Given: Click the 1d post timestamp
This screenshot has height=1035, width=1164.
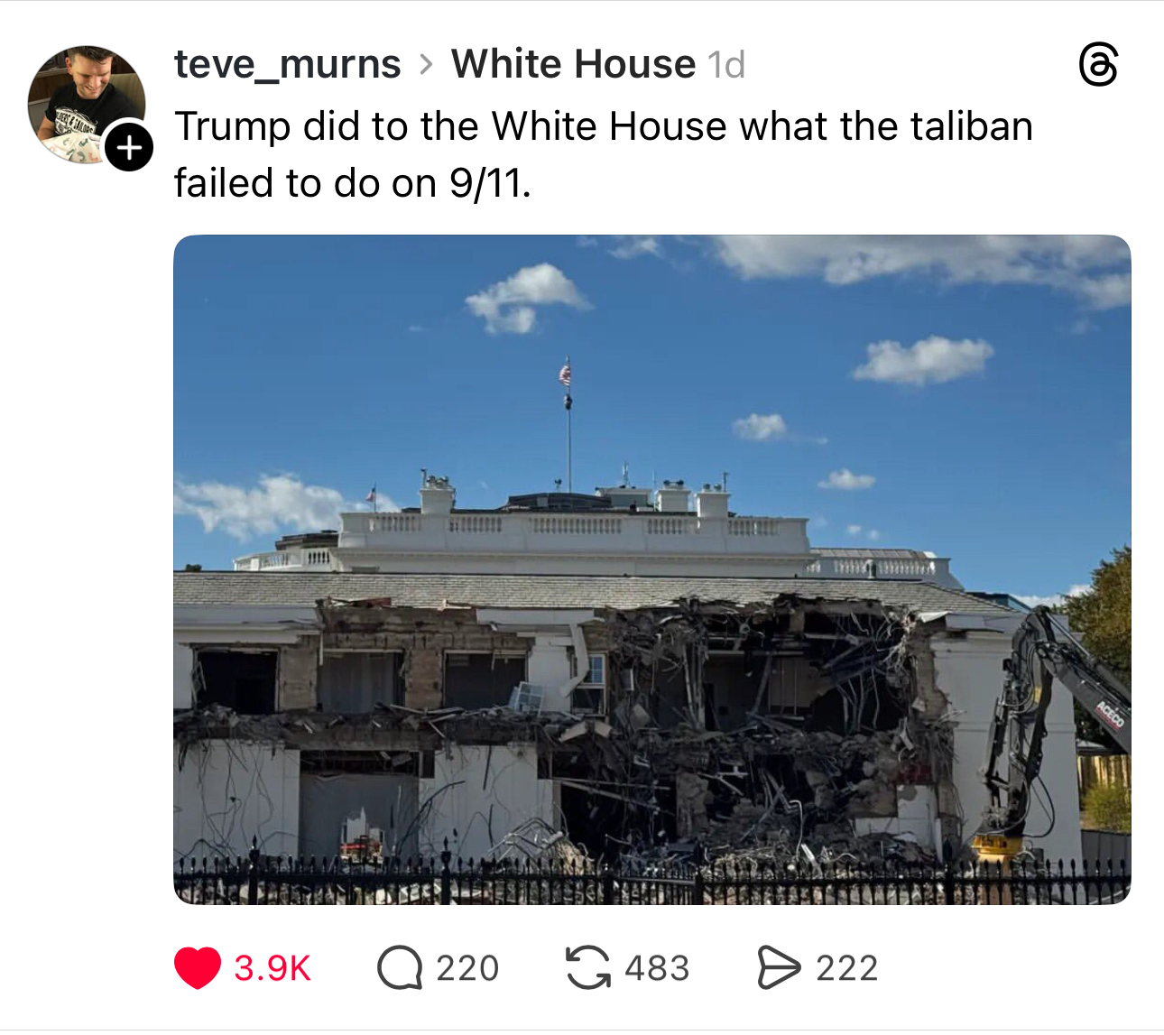Looking at the screenshot, I should tap(726, 65).
